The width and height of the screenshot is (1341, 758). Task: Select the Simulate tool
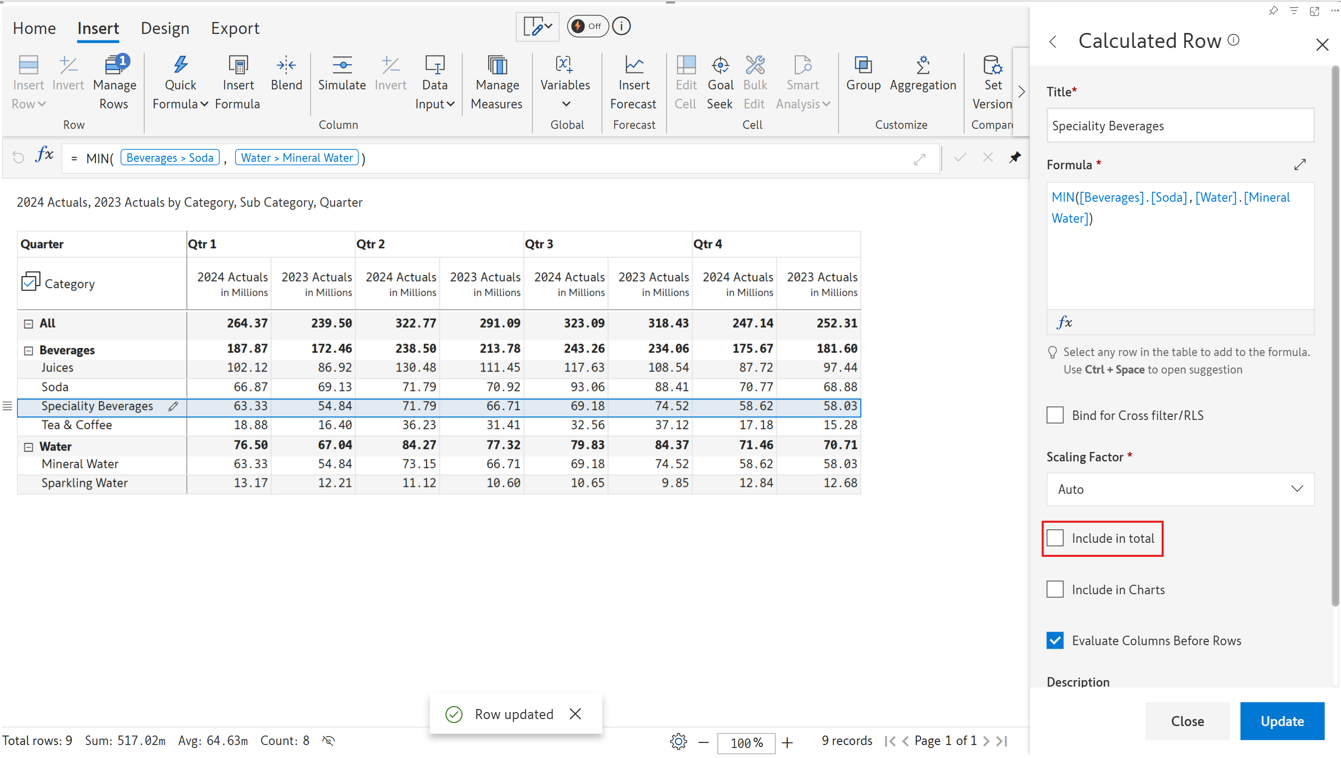341,73
